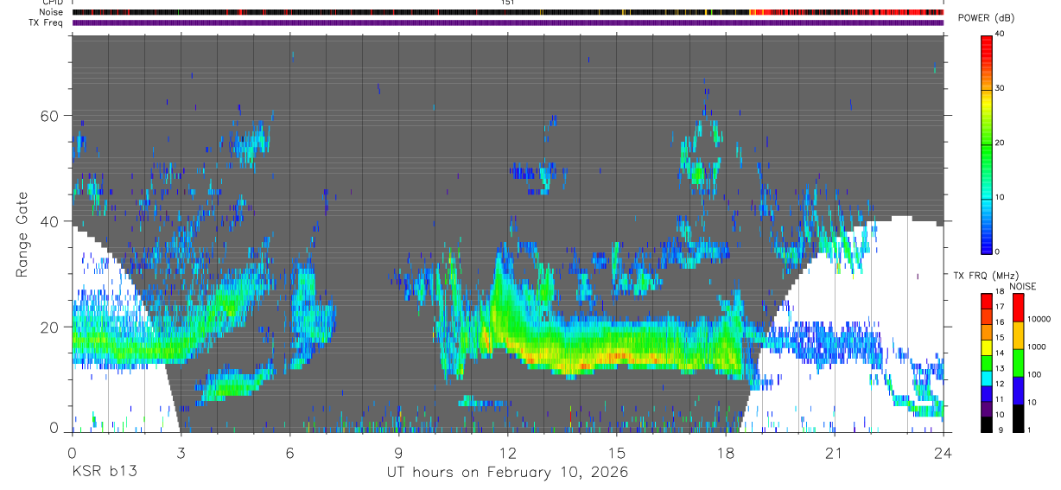Click the 100 noise legend value

pyautogui.click(x=1035, y=375)
